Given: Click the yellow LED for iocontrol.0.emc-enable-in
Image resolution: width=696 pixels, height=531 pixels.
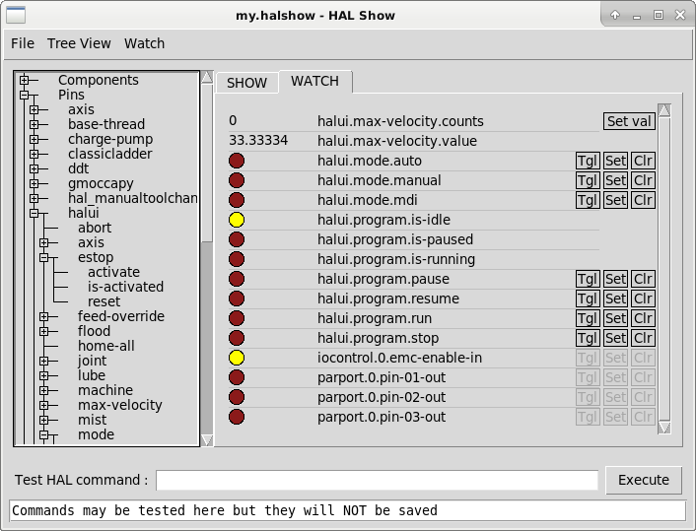Looking at the screenshot, I should [237, 358].
